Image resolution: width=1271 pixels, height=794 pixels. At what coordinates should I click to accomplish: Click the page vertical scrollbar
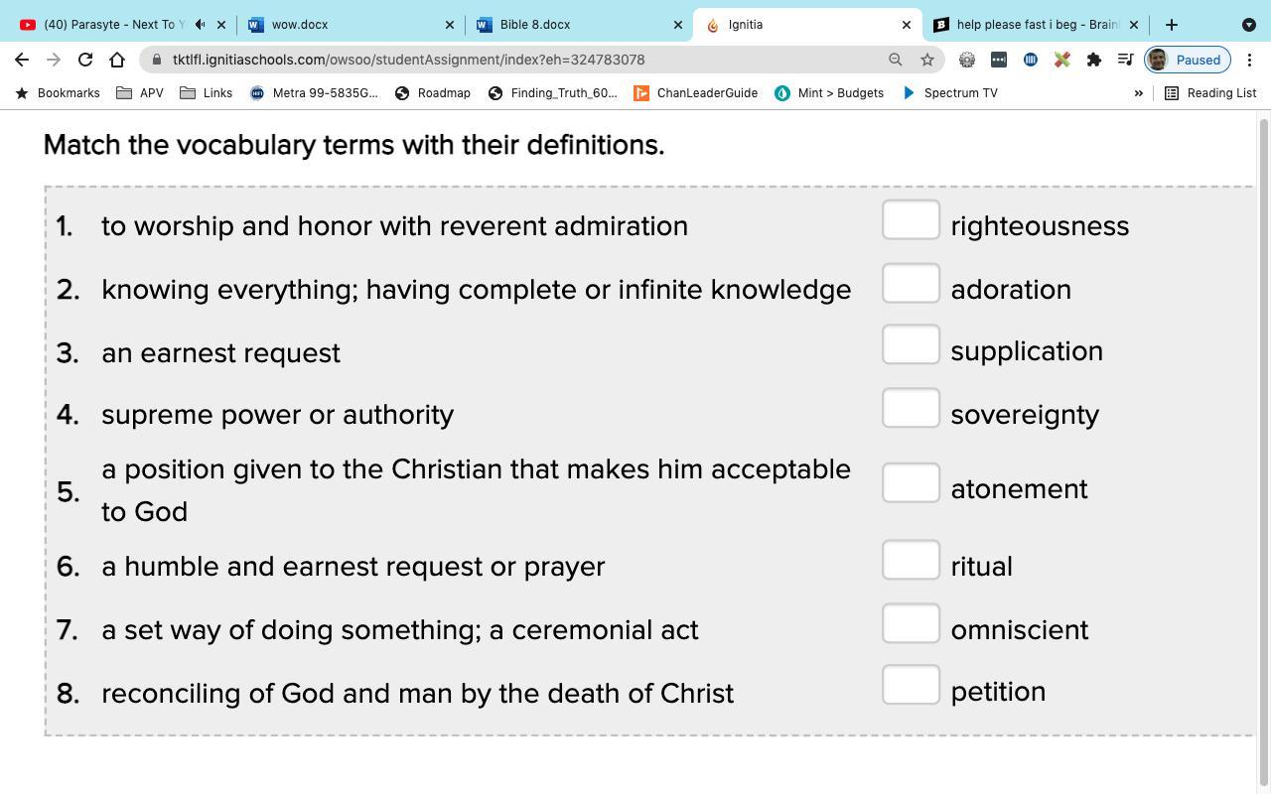[x=1263, y=447]
